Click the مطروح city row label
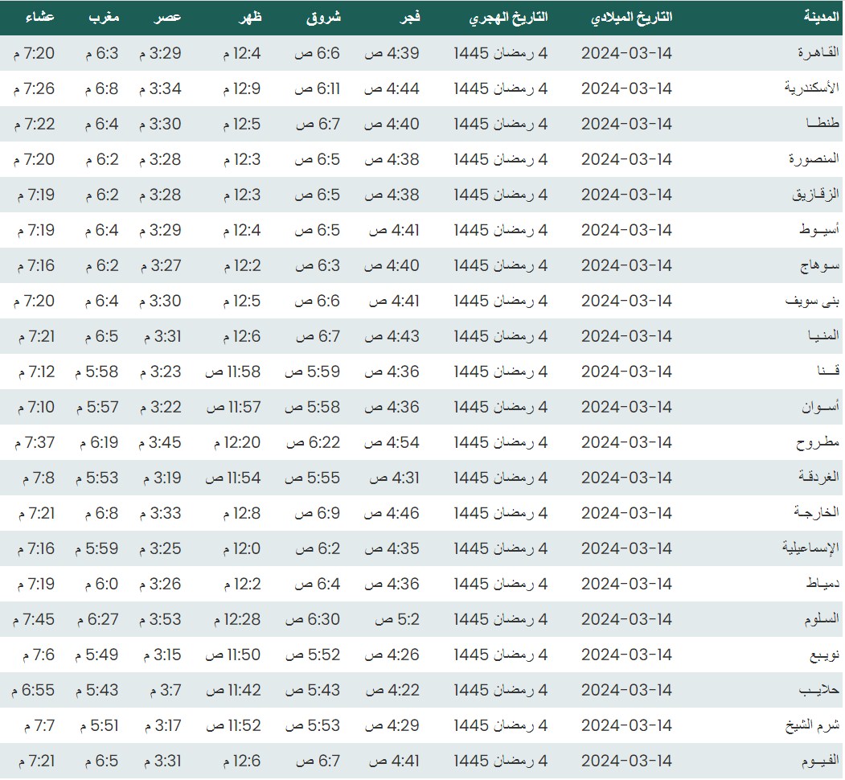 [x=818, y=442]
